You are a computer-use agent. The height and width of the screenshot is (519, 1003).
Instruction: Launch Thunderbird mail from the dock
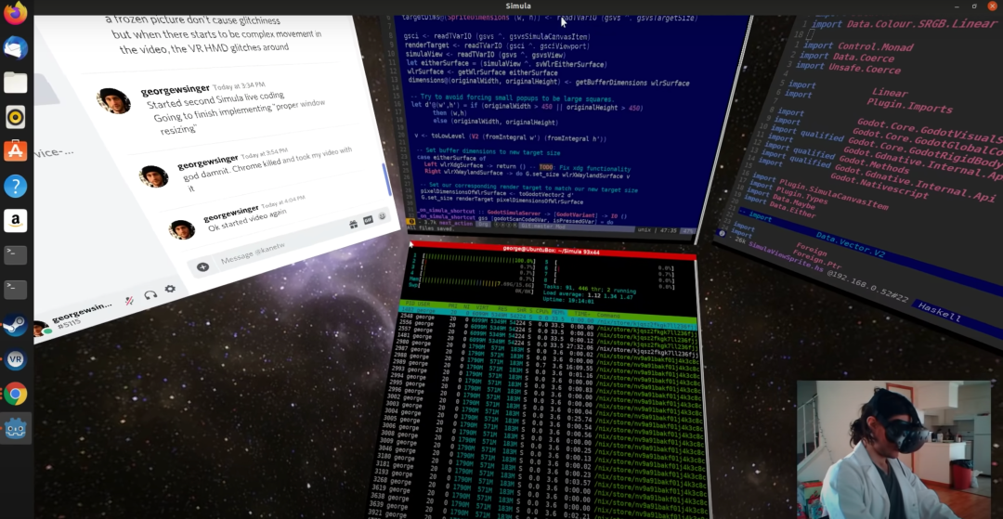tap(16, 47)
